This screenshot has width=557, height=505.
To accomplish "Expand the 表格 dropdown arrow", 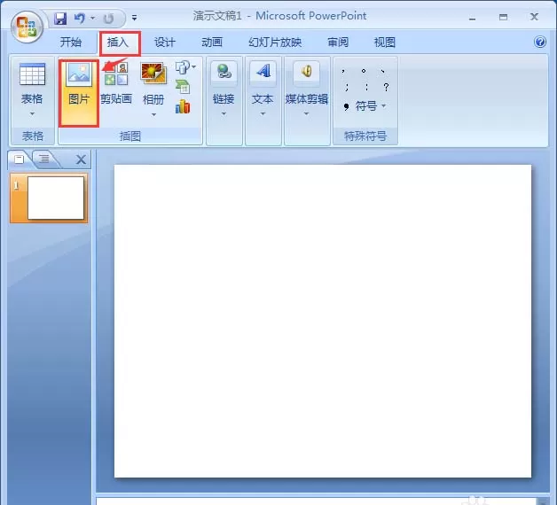I will pyautogui.click(x=32, y=114).
